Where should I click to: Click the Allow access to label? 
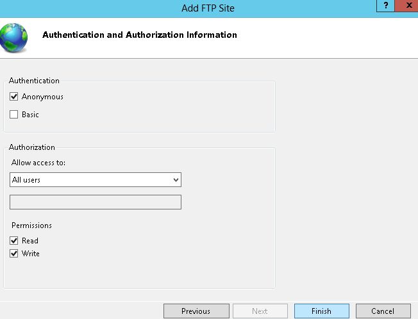point(38,163)
